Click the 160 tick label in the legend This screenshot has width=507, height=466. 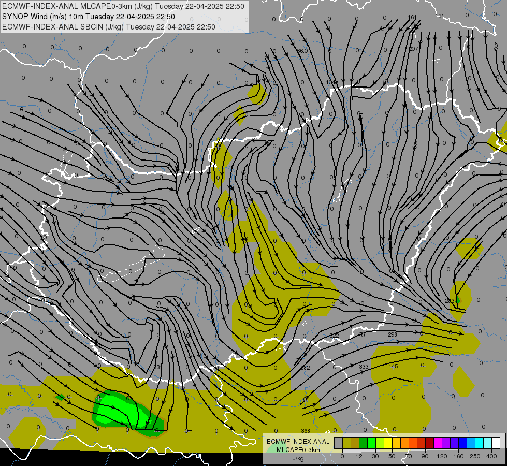pos(458,456)
